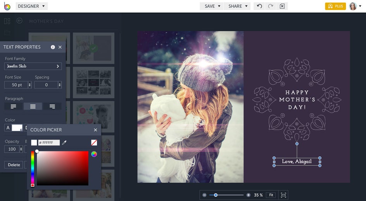Open the Josefin Slab font family selector

tap(33, 66)
